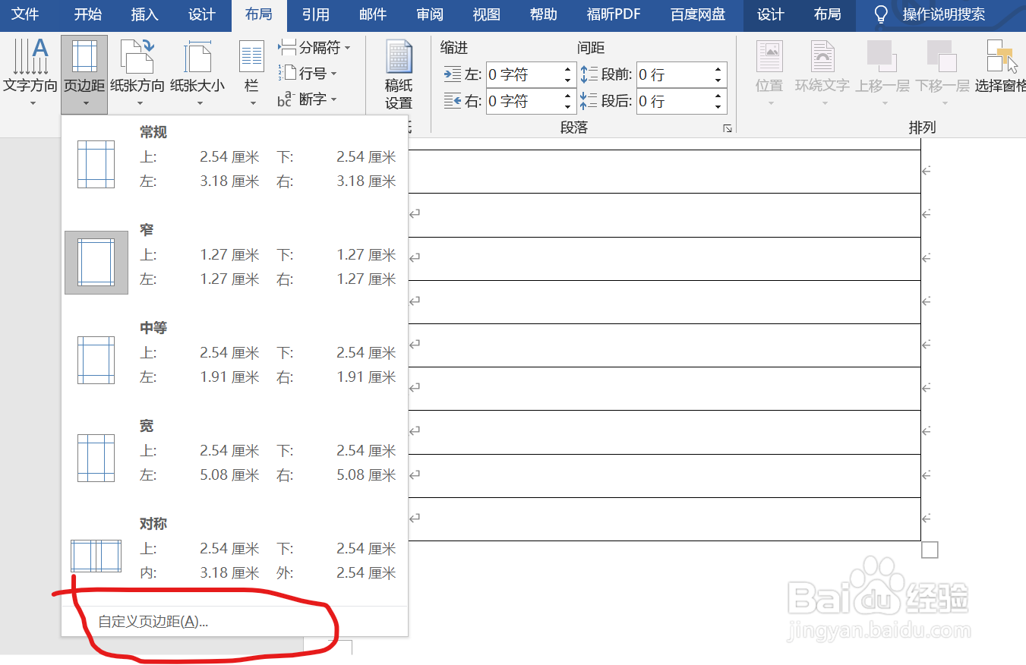
Task: Open 稿纸设置 manuscript paper settings
Action: pos(399,75)
